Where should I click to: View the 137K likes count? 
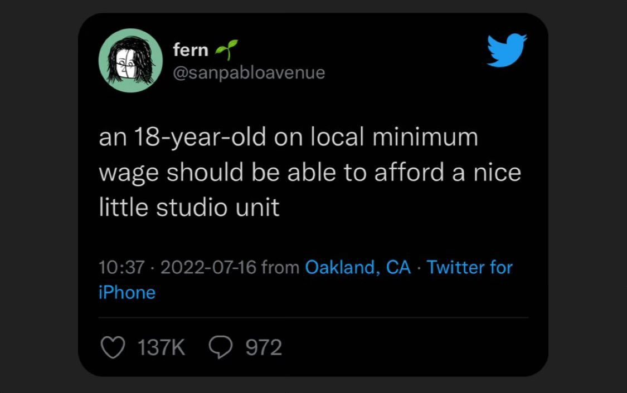point(161,348)
